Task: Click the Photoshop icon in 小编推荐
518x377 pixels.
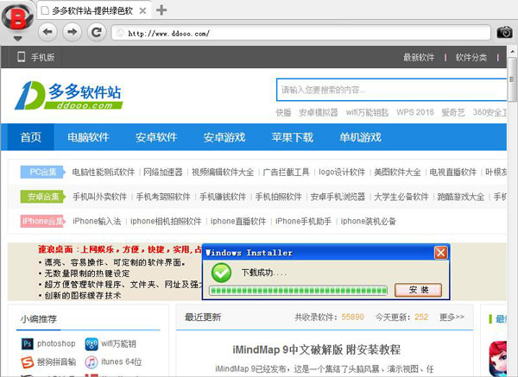Action: [28, 344]
